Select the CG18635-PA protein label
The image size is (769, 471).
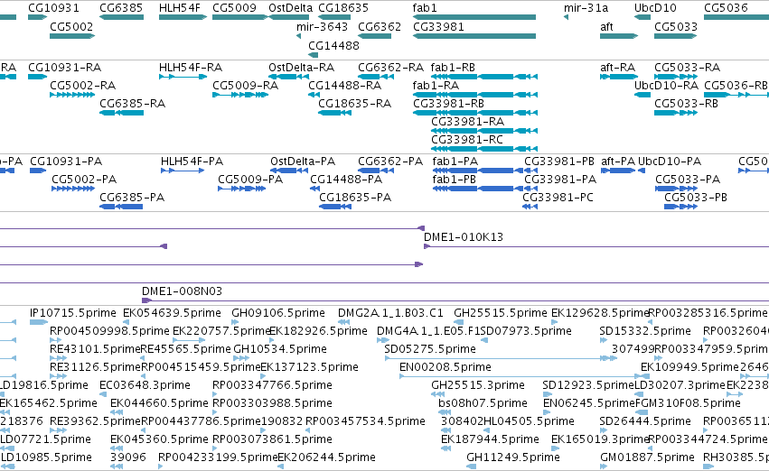(355, 198)
